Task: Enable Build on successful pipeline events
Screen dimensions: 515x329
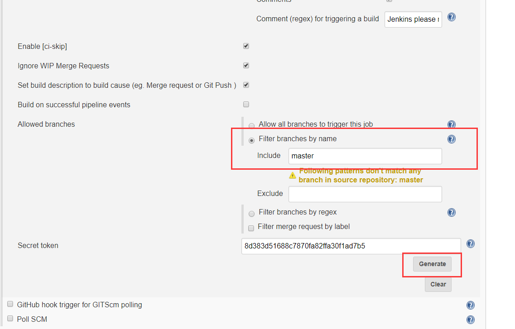Action: click(x=246, y=104)
